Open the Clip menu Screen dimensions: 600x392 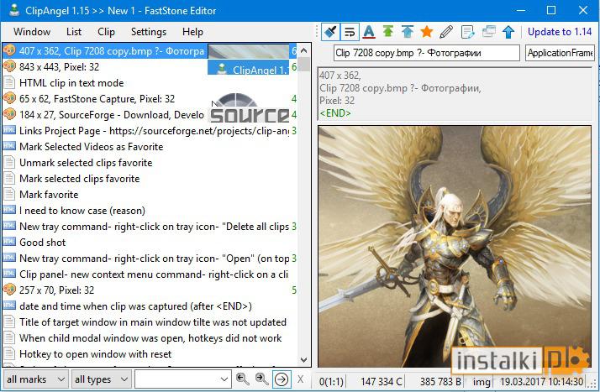click(x=106, y=32)
